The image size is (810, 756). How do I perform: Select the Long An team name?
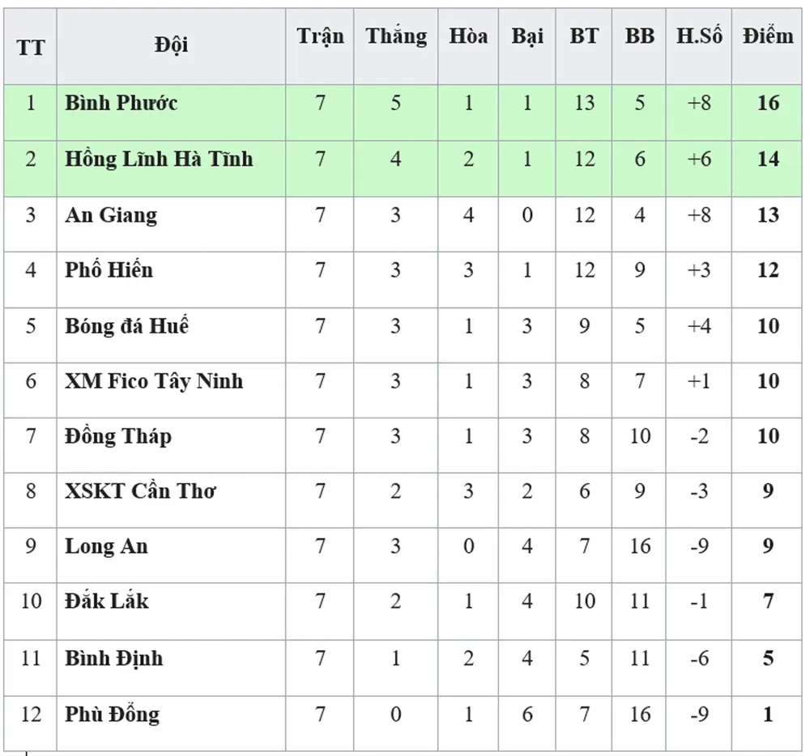[106, 546]
